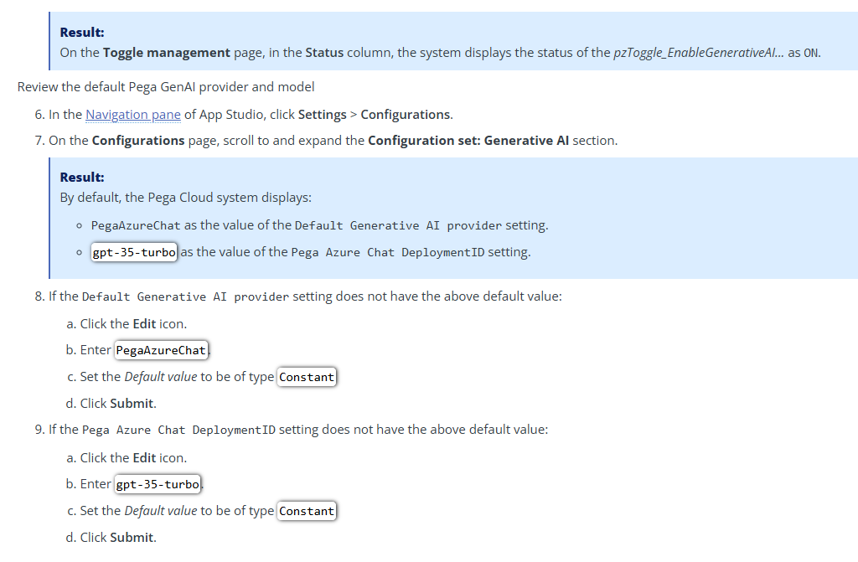The height and width of the screenshot is (562, 858).
Task: Click bold 'Settings' in step 6
Action: [323, 114]
